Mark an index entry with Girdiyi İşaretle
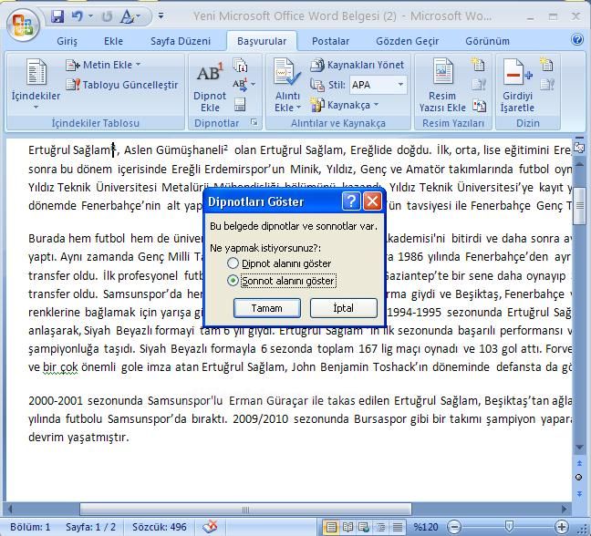This screenshot has width=591, height=536. click(517, 86)
